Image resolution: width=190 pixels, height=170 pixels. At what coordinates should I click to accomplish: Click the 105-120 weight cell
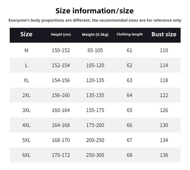coord(95,65)
